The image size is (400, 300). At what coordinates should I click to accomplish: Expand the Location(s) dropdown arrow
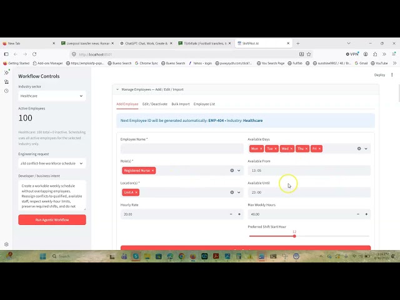239,192
